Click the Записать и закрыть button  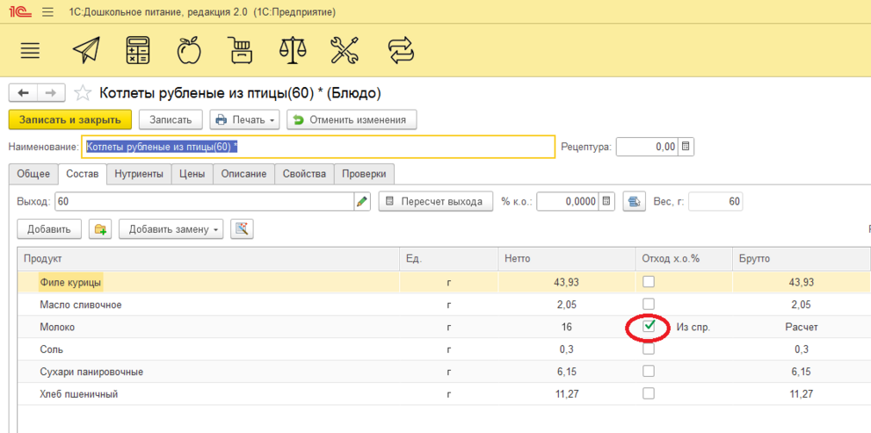coord(70,119)
